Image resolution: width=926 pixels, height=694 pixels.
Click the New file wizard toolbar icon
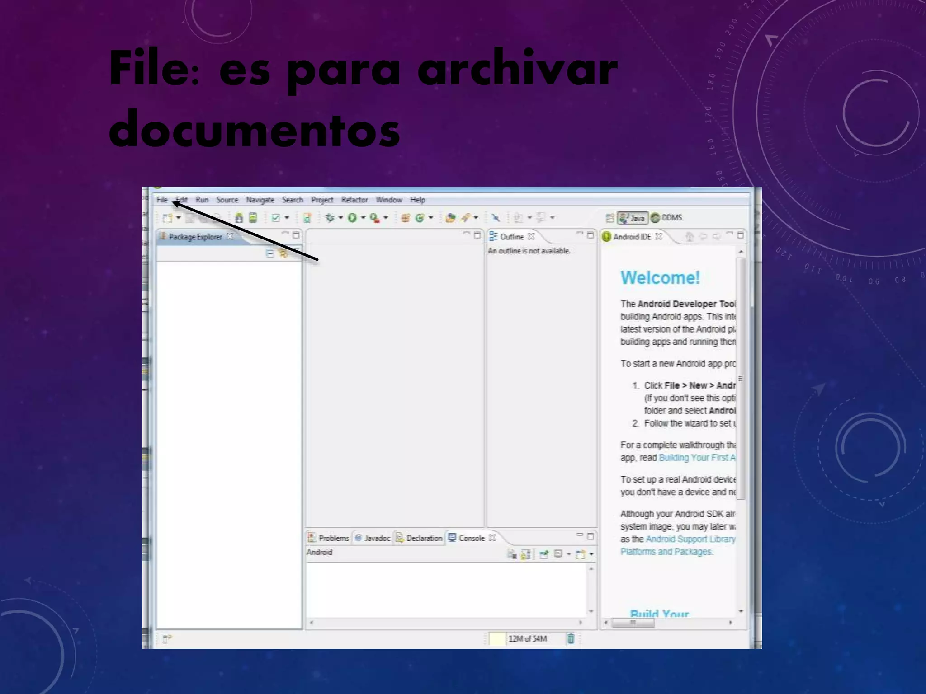pos(168,218)
